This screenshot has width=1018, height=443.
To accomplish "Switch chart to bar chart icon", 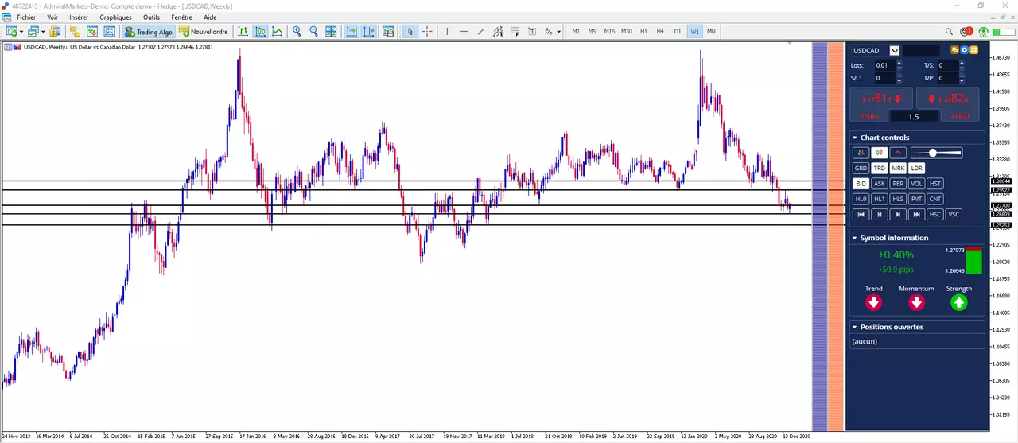I will click(243, 32).
